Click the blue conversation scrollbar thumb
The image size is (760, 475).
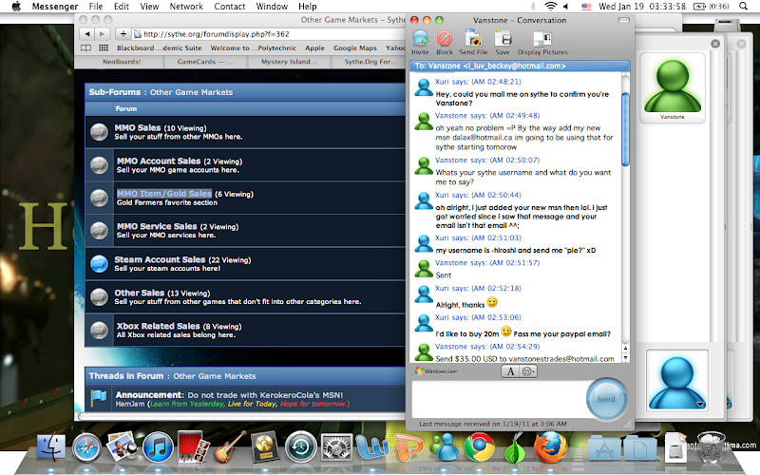[x=625, y=129]
